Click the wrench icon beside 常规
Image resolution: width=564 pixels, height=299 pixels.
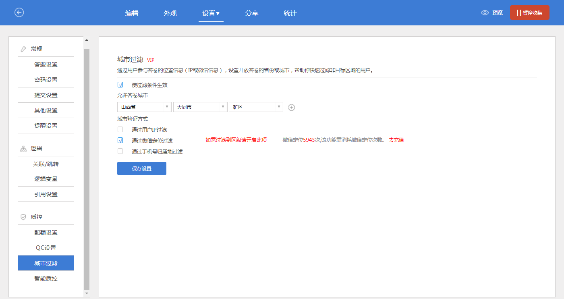(23, 49)
